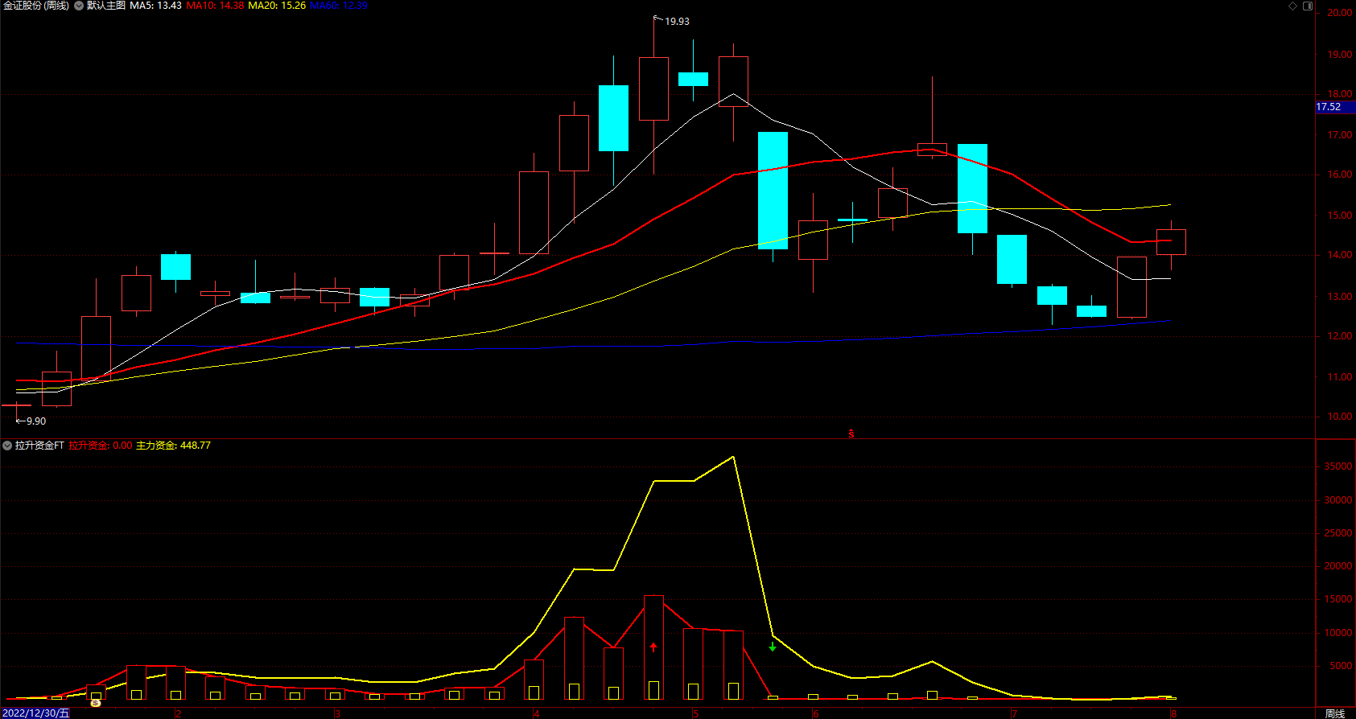Click month marker 8 on time axis
Image resolution: width=1356 pixels, height=719 pixels.
click(x=1173, y=714)
